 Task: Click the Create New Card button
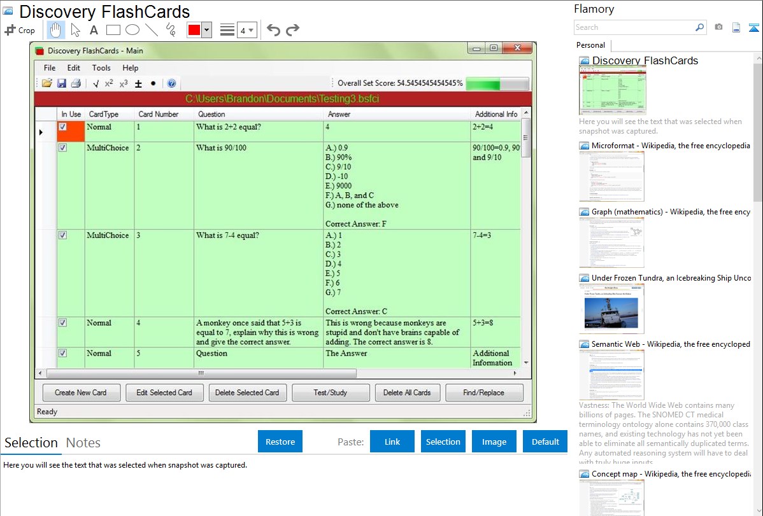pos(81,393)
